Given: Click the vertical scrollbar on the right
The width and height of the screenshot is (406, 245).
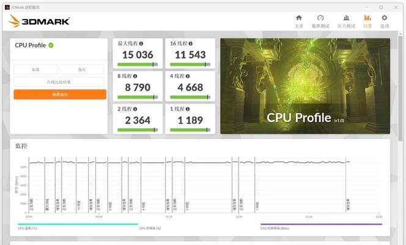Looking at the screenshot, I should click(x=401, y=88).
